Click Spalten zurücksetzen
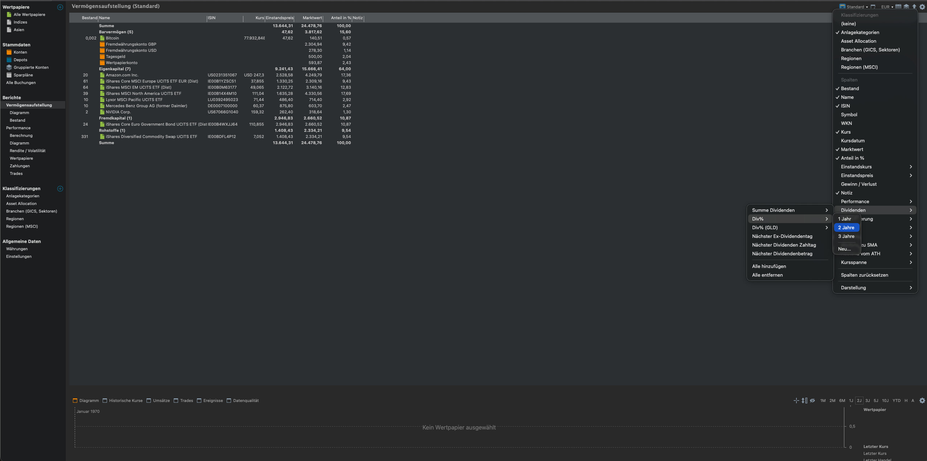The height and width of the screenshot is (461, 927). click(x=864, y=275)
